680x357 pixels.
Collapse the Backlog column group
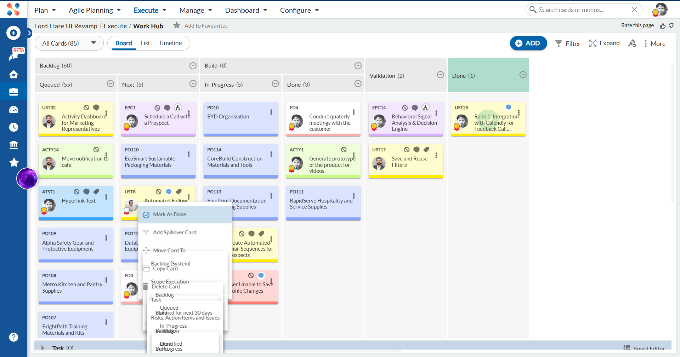[193, 66]
